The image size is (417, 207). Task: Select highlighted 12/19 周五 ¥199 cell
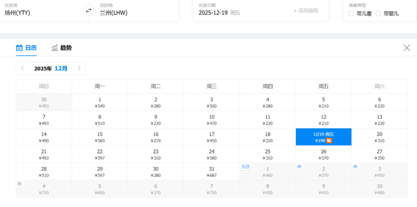point(324,137)
